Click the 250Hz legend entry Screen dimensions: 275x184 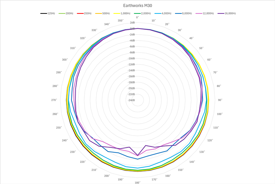tap(84, 13)
